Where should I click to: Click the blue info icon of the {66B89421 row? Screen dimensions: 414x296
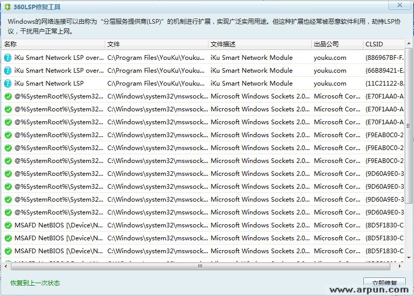(8, 71)
